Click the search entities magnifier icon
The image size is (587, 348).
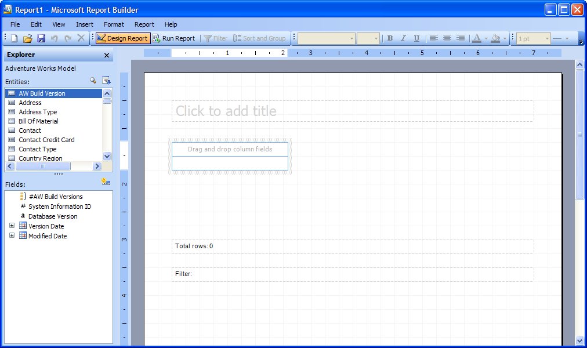(93, 81)
